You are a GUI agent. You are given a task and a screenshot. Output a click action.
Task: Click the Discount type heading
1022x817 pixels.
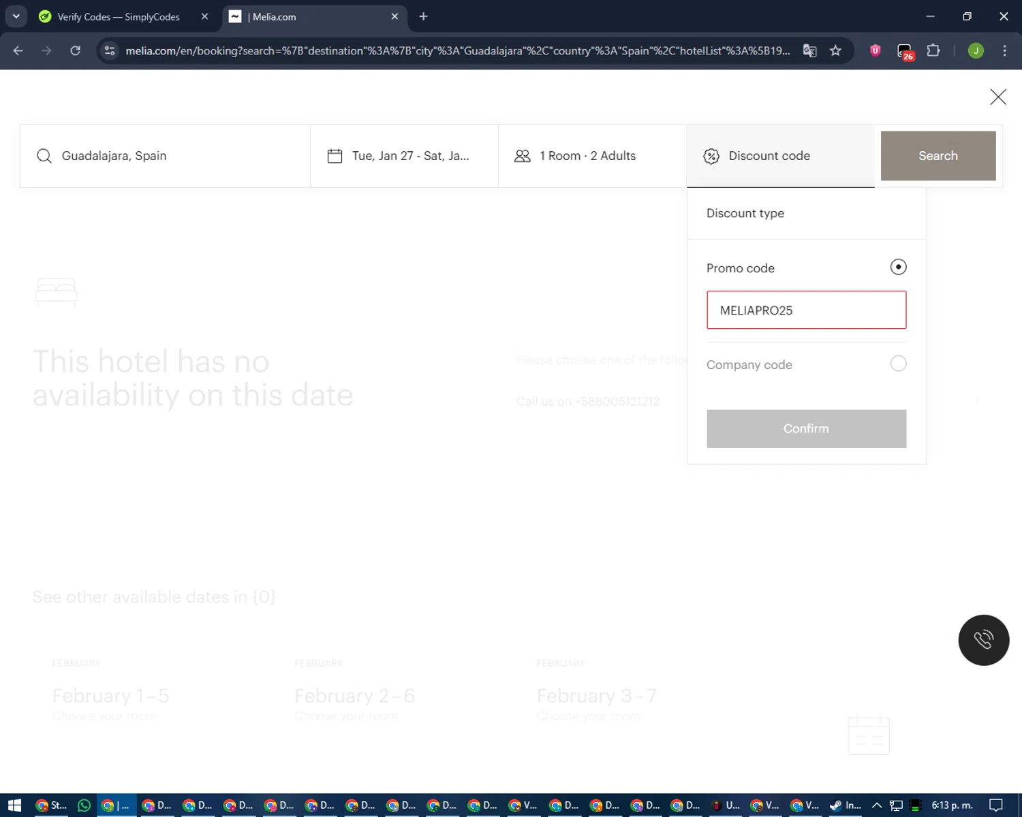point(745,213)
